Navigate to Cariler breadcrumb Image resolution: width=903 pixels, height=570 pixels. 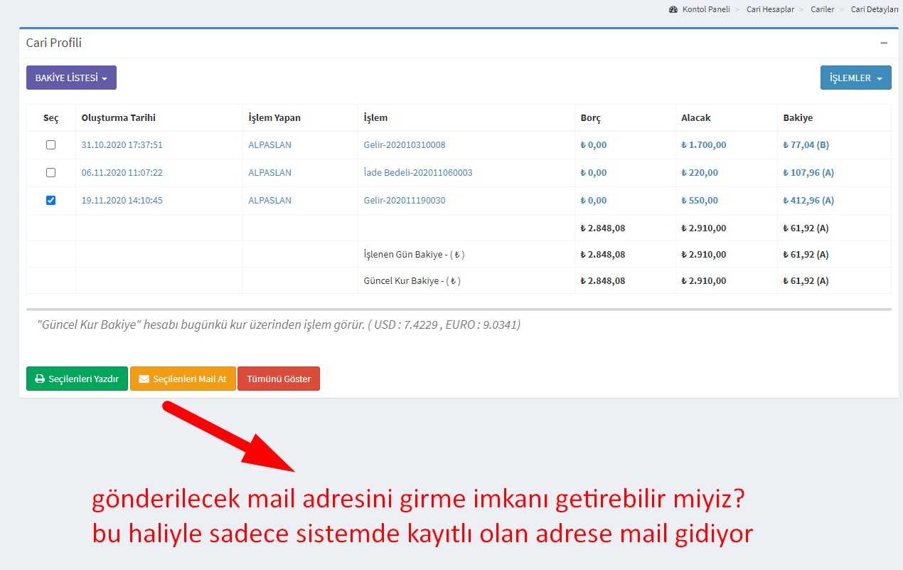point(822,9)
